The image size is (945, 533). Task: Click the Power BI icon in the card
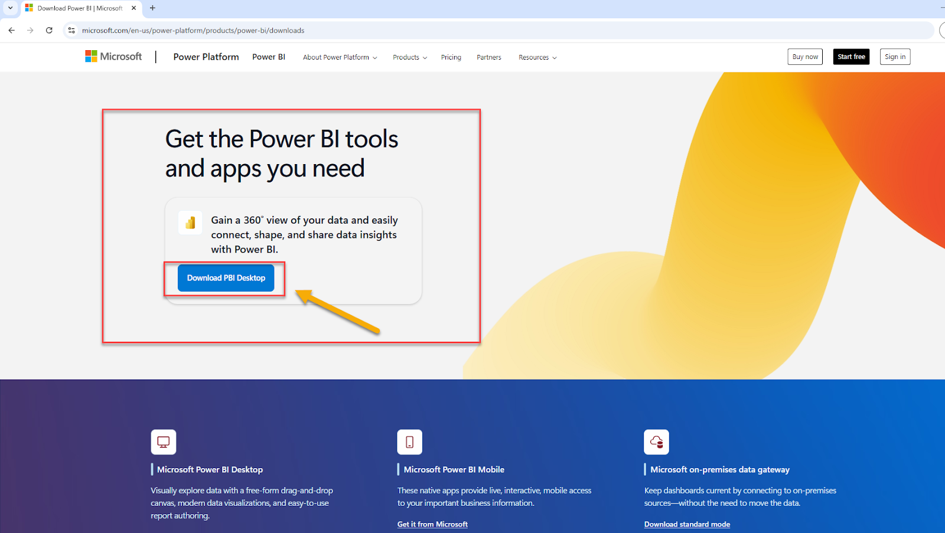[190, 223]
